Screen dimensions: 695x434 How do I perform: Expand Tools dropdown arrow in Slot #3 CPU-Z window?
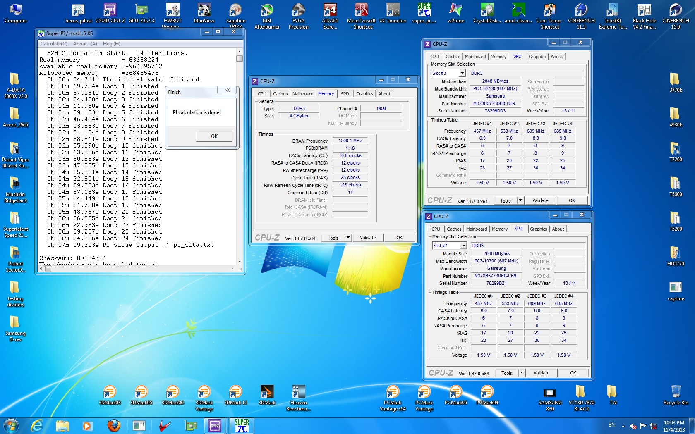coord(520,200)
